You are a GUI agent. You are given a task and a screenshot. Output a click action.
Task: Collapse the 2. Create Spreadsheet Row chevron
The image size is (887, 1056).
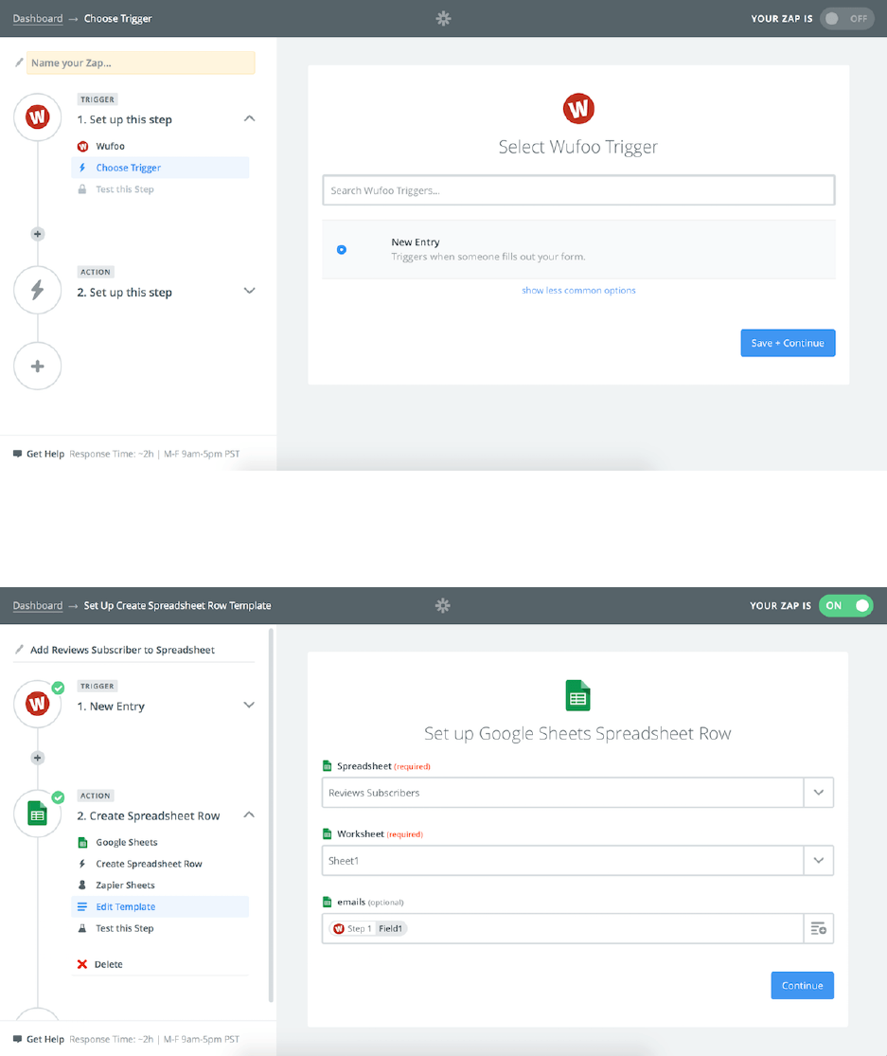coord(249,814)
